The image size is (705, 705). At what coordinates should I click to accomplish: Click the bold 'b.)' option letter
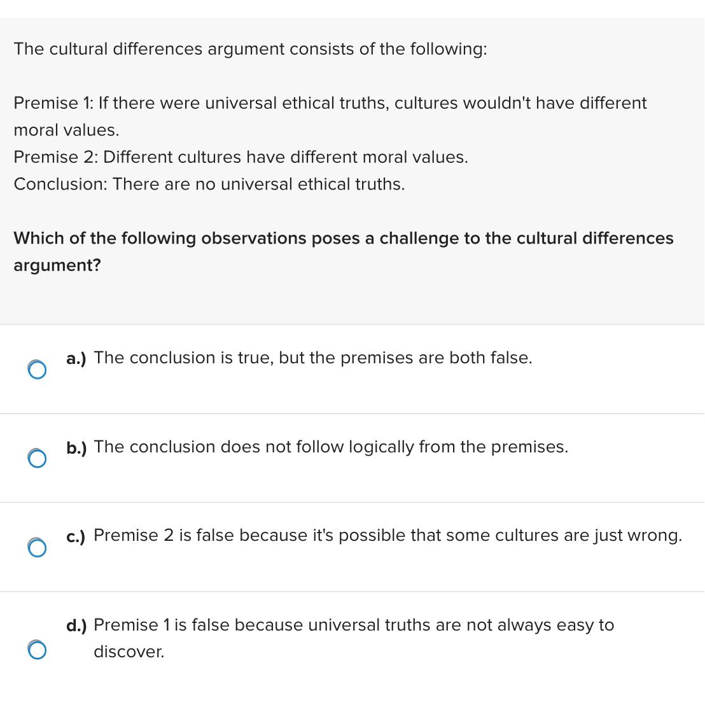click(x=76, y=447)
